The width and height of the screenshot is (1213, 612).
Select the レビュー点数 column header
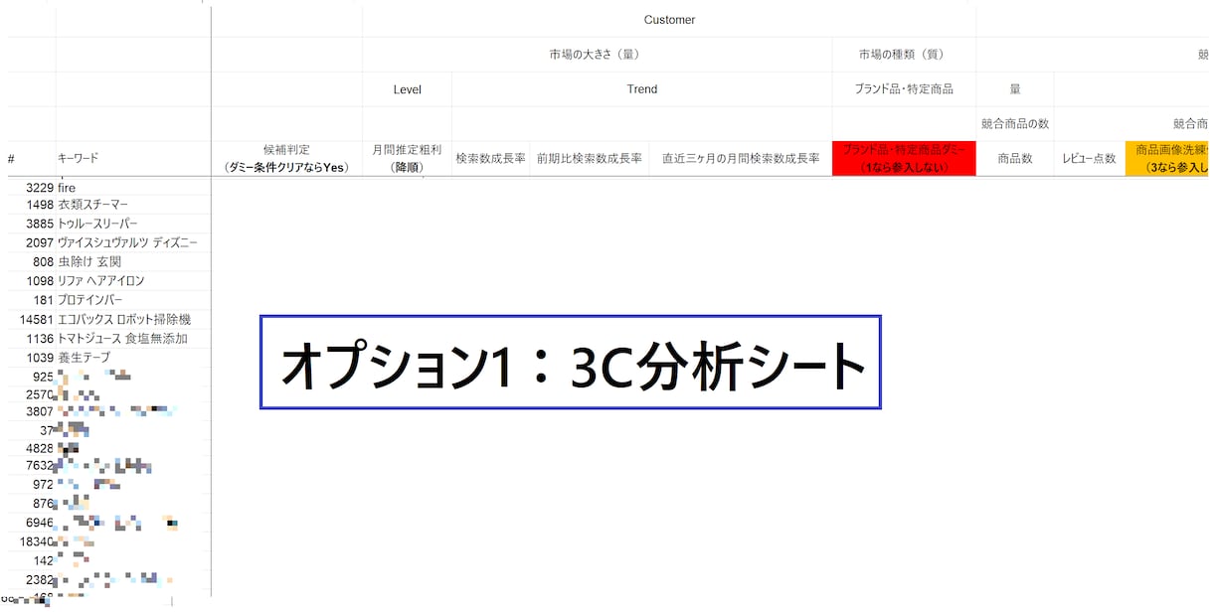click(1089, 159)
